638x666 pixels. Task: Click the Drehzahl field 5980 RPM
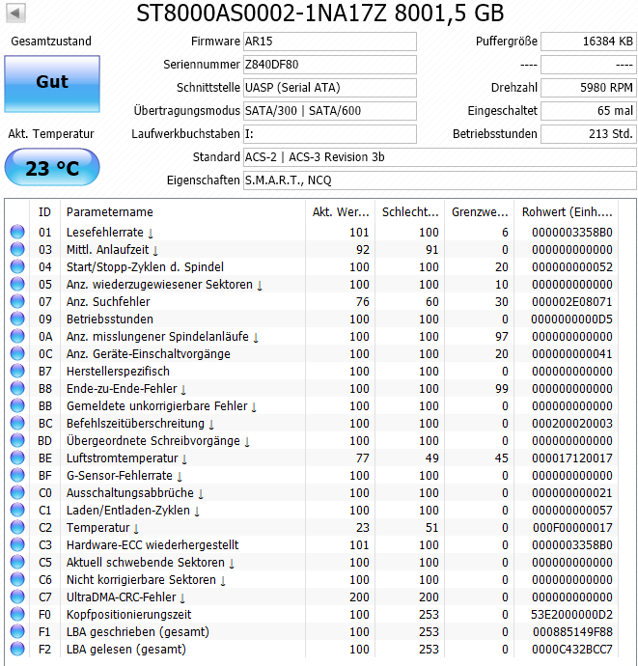(589, 88)
